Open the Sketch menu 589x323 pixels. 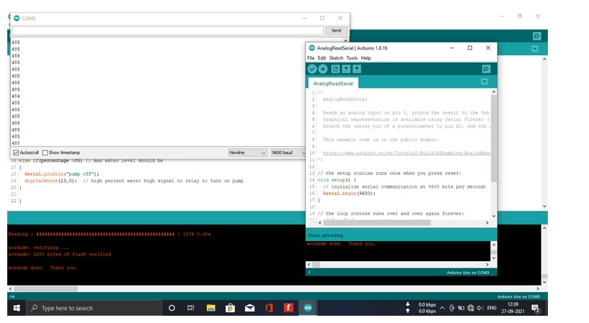click(x=336, y=58)
